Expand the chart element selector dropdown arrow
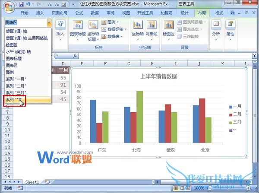This screenshot has width=259, height=193. pyautogui.click(x=49, y=23)
